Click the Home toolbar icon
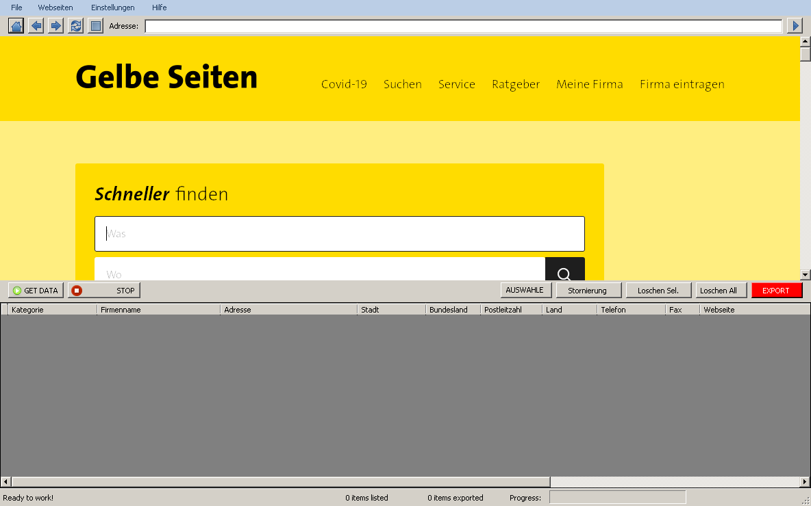Viewport: 811px width, 506px height. 16,26
